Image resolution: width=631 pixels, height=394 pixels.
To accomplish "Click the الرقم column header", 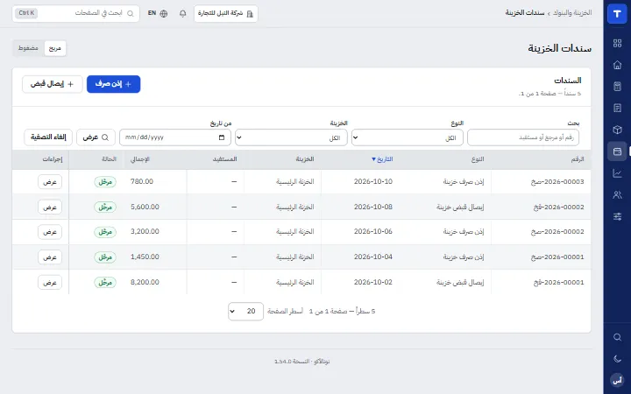I will 578,159.
